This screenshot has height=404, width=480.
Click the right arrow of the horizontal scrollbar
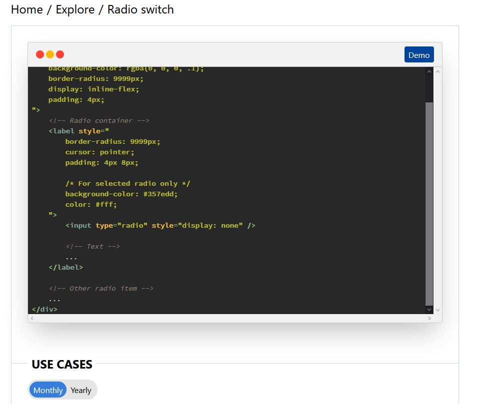pos(429,318)
